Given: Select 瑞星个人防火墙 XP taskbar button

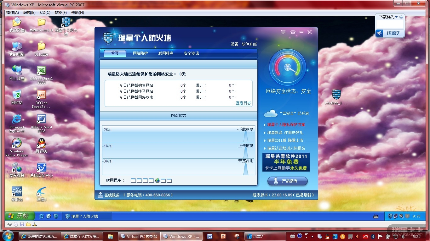Looking at the screenshot, I should point(87,216).
